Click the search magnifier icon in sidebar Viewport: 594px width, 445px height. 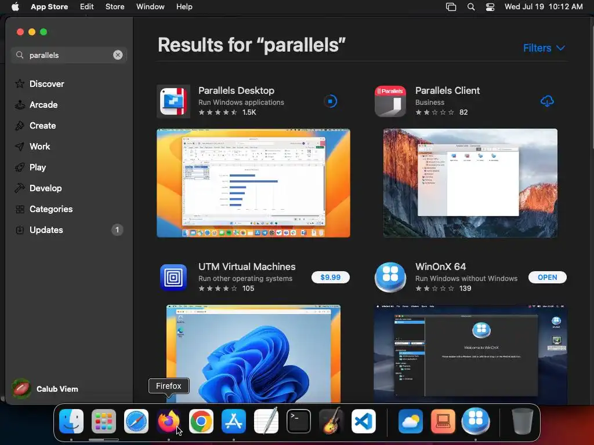20,55
